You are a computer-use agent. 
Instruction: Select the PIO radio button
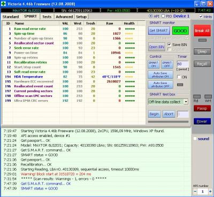tap(163, 16)
